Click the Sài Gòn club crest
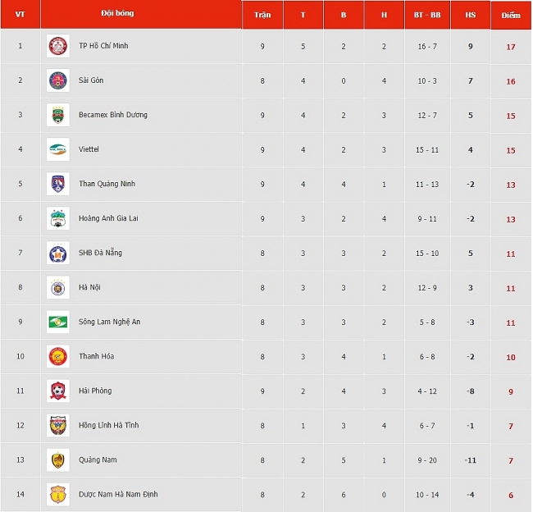 coord(58,80)
